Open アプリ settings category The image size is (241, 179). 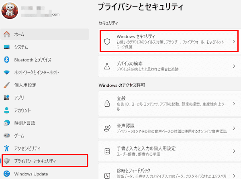[x=45, y=98]
